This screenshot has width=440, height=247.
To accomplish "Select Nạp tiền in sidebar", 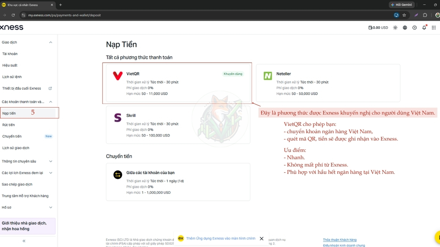I will pos(28,113).
